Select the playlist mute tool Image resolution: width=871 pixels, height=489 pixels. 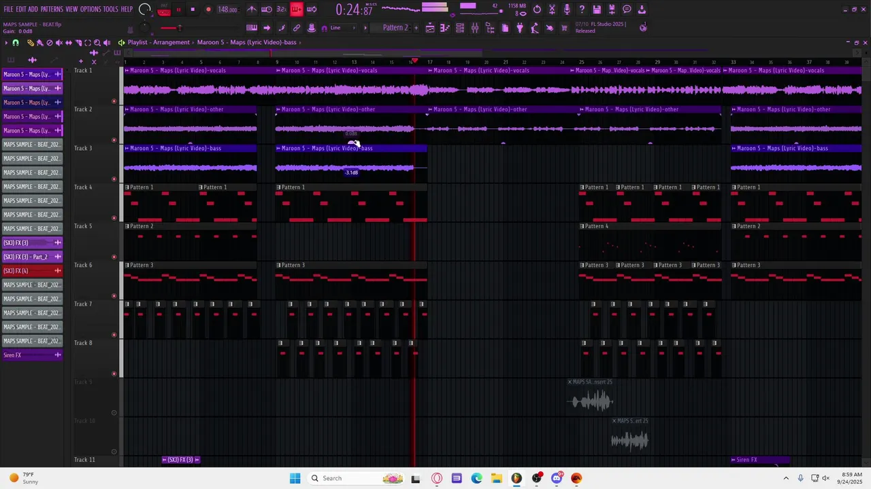pos(59,42)
